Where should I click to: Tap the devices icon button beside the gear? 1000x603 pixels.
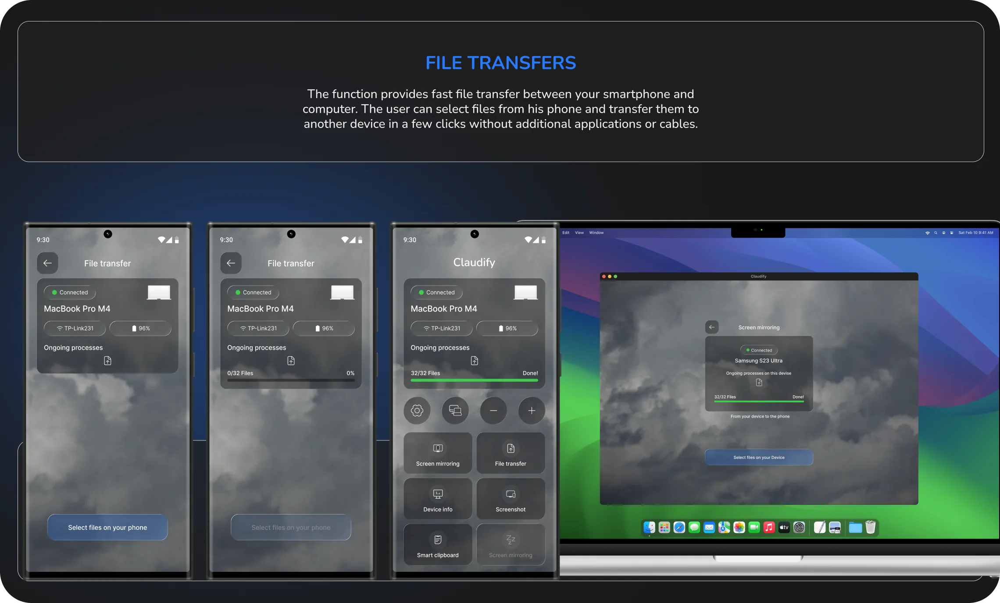(x=455, y=411)
